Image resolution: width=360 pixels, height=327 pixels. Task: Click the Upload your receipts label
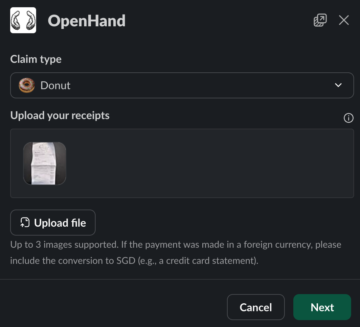pos(60,115)
